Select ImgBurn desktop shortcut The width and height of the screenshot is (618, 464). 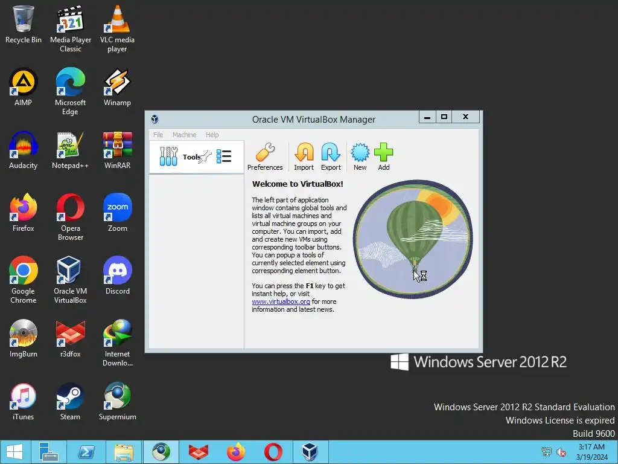(x=24, y=338)
